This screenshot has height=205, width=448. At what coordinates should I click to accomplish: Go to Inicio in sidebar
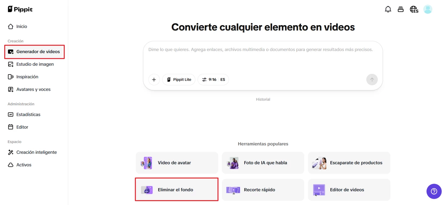pyautogui.click(x=21, y=27)
